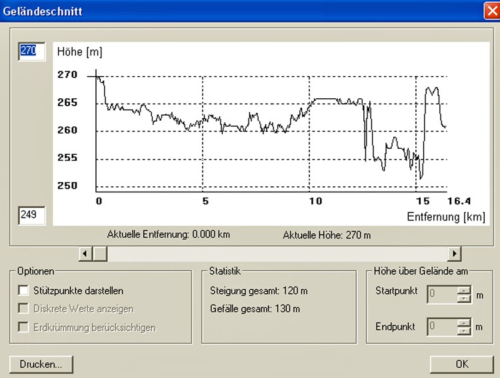This screenshot has height=378, width=500.
Task: Check the Erdkrümmung berücksichtigen option
Action: [x=24, y=327]
